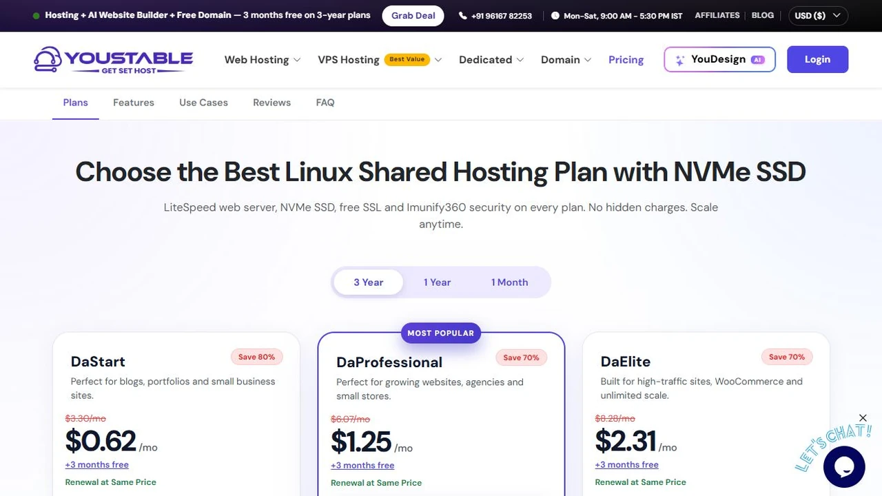
Task: Open the Blog link
Action: [763, 15]
